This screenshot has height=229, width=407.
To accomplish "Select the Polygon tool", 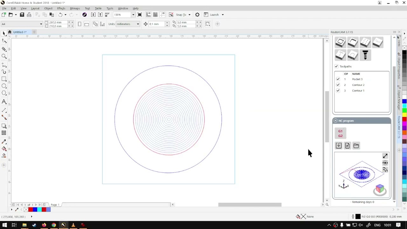I will (4, 93).
